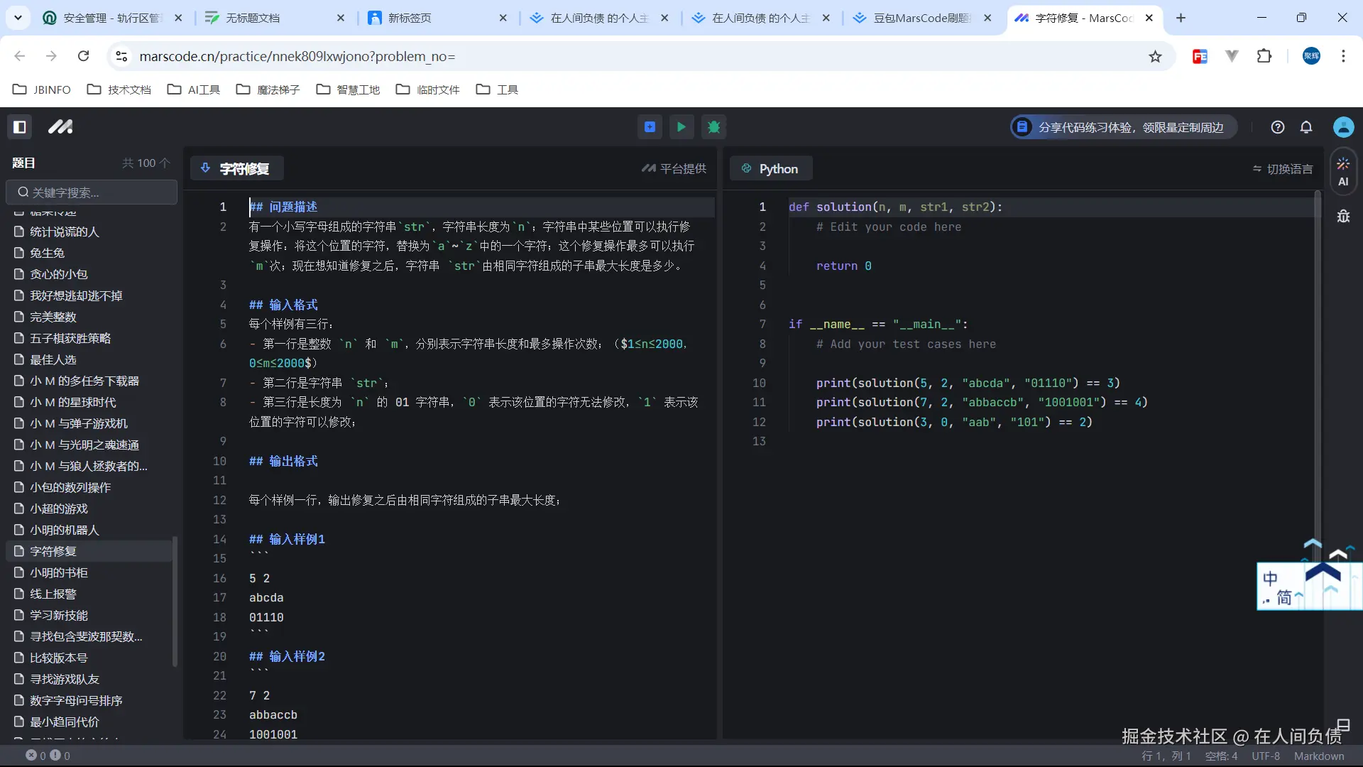
Task: Toggle the sidebar collapse icon next to logo
Action: pos(20,126)
